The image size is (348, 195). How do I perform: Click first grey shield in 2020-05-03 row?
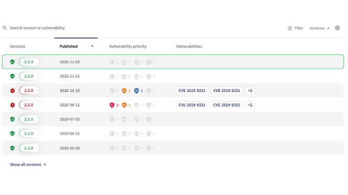112,148
